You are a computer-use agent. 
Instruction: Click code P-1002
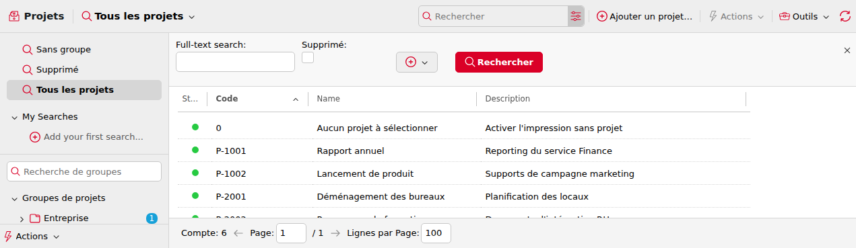pyautogui.click(x=231, y=173)
